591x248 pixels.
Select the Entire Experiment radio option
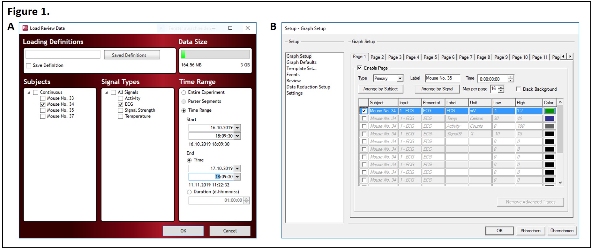click(184, 93)
